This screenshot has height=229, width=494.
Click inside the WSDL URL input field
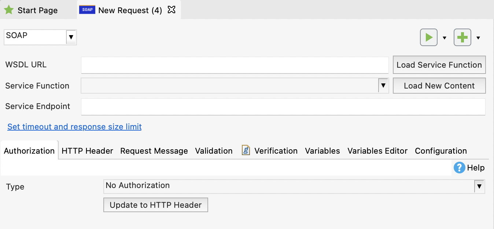pyautogui.click(x=235, y=65)
